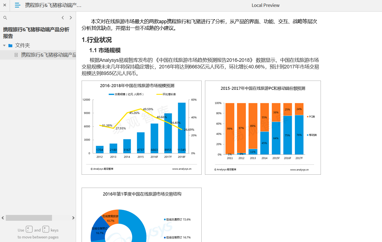This screenshot has width=382, height=242.
Task: Close the preview with the X icon
Action: (x=5, y=5)
